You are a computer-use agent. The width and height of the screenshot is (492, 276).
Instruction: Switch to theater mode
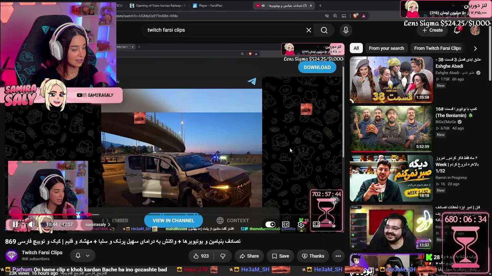click(x=316, y=224)
